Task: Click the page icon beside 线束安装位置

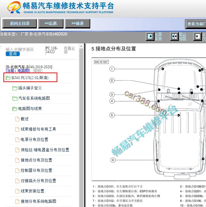Action: pyautogui.click(x=17, y=191)
